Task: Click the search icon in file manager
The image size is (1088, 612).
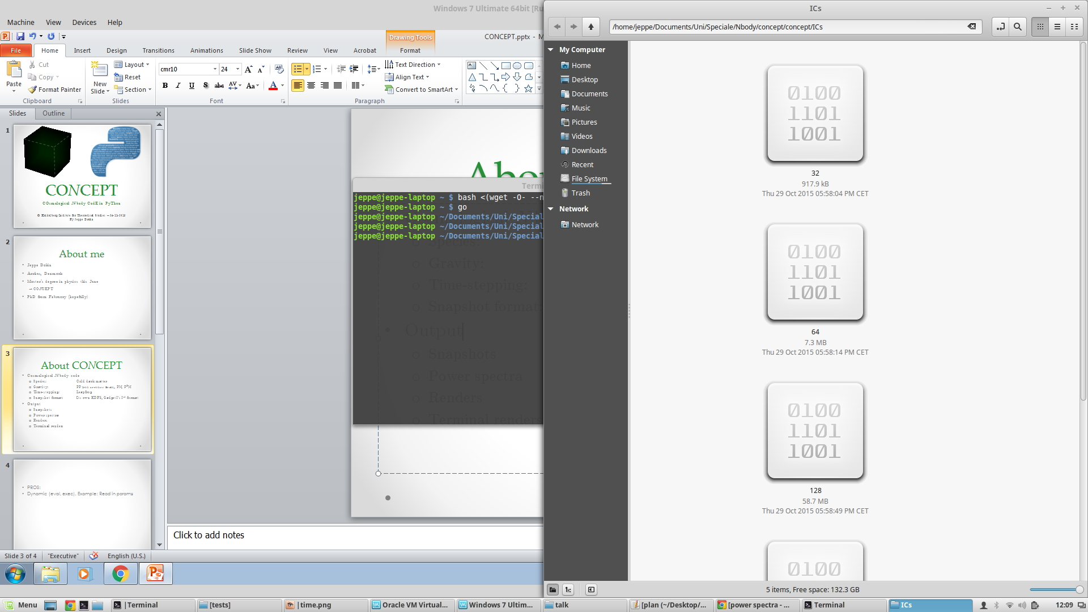Action: point(1018,27)
